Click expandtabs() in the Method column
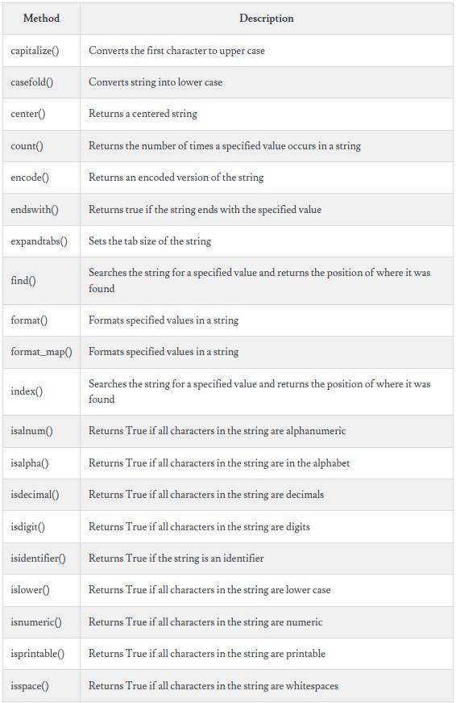This screenshot has width=456, height=703. pyautogui.click(x=39, y=241)
